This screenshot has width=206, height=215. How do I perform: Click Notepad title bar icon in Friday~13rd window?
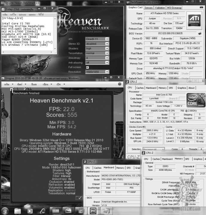3,9
